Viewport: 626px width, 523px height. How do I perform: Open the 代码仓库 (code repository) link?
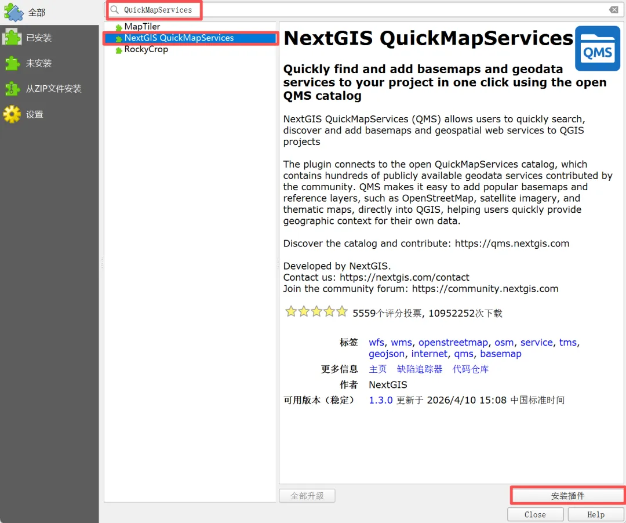click(x=470, y=369)
